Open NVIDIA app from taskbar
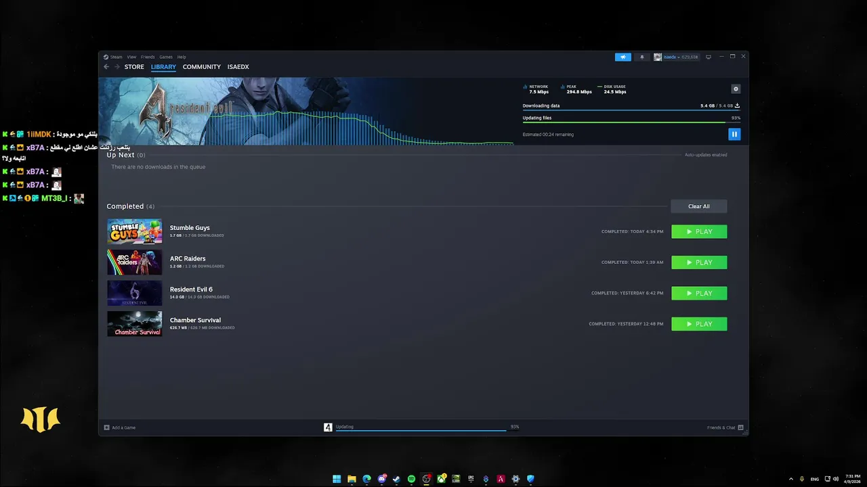The width and height of the screenshot is (867, 487). click(456, 479)
